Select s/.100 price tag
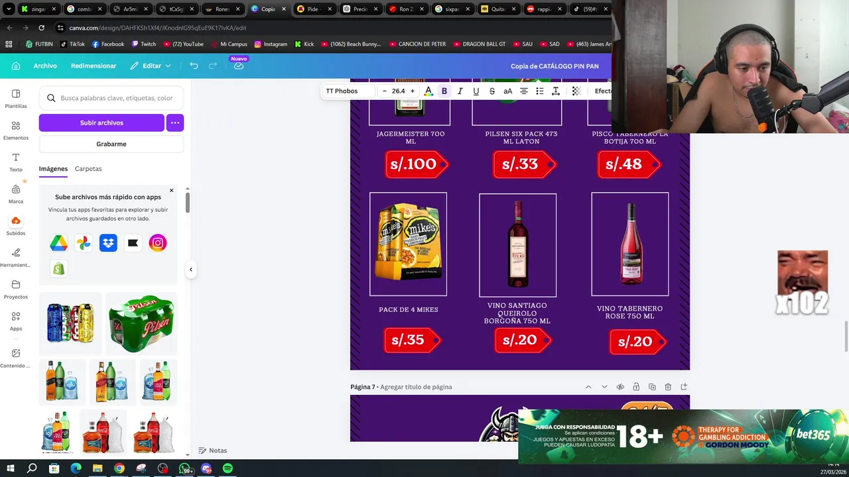849x477 pixels. (417, 164)
